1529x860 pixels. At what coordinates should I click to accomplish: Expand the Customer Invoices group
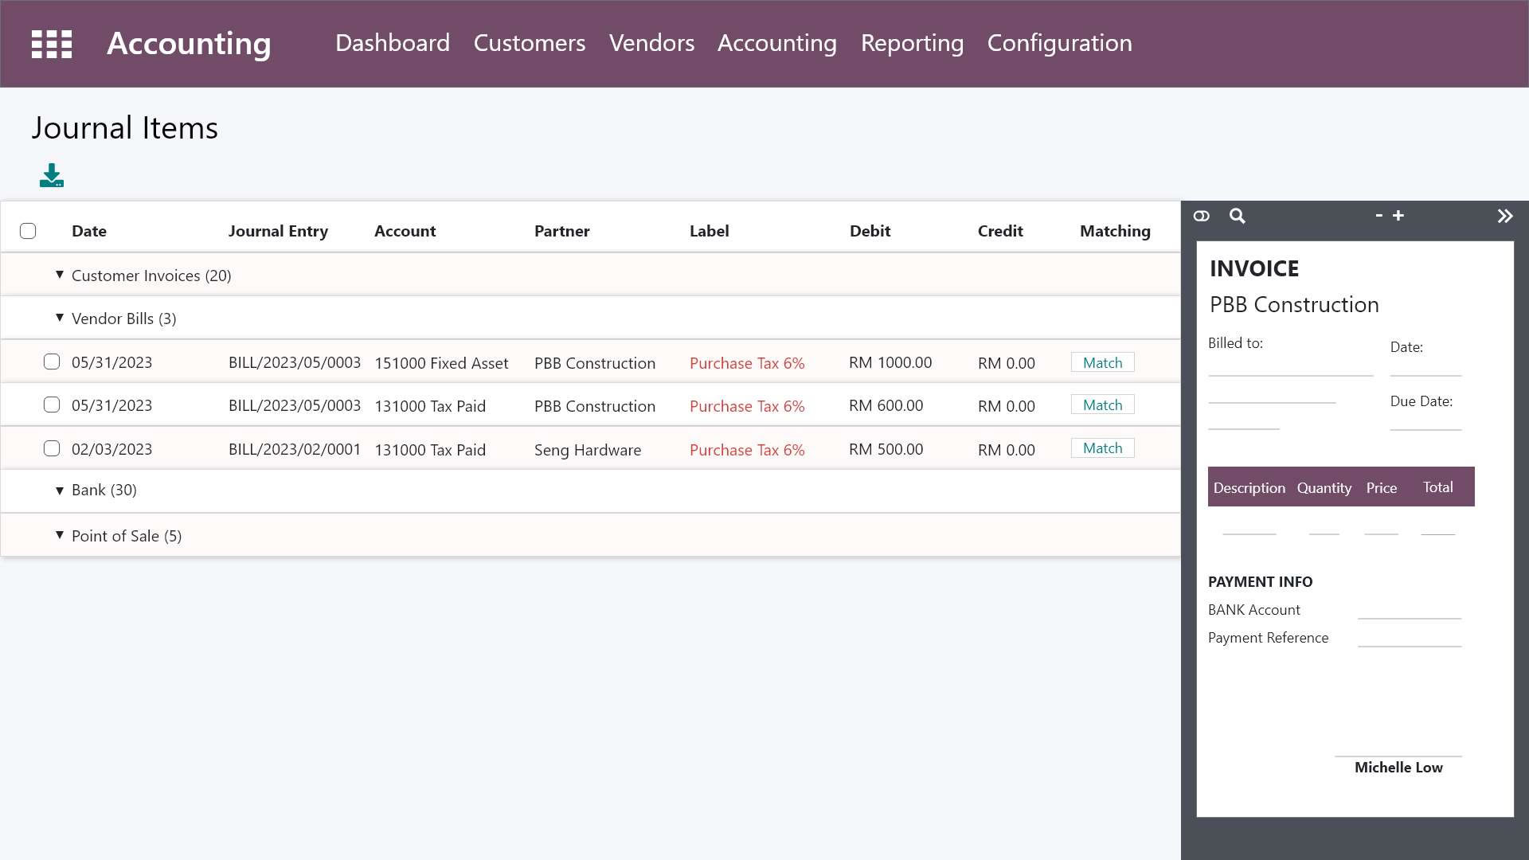[x=60, y=275]
